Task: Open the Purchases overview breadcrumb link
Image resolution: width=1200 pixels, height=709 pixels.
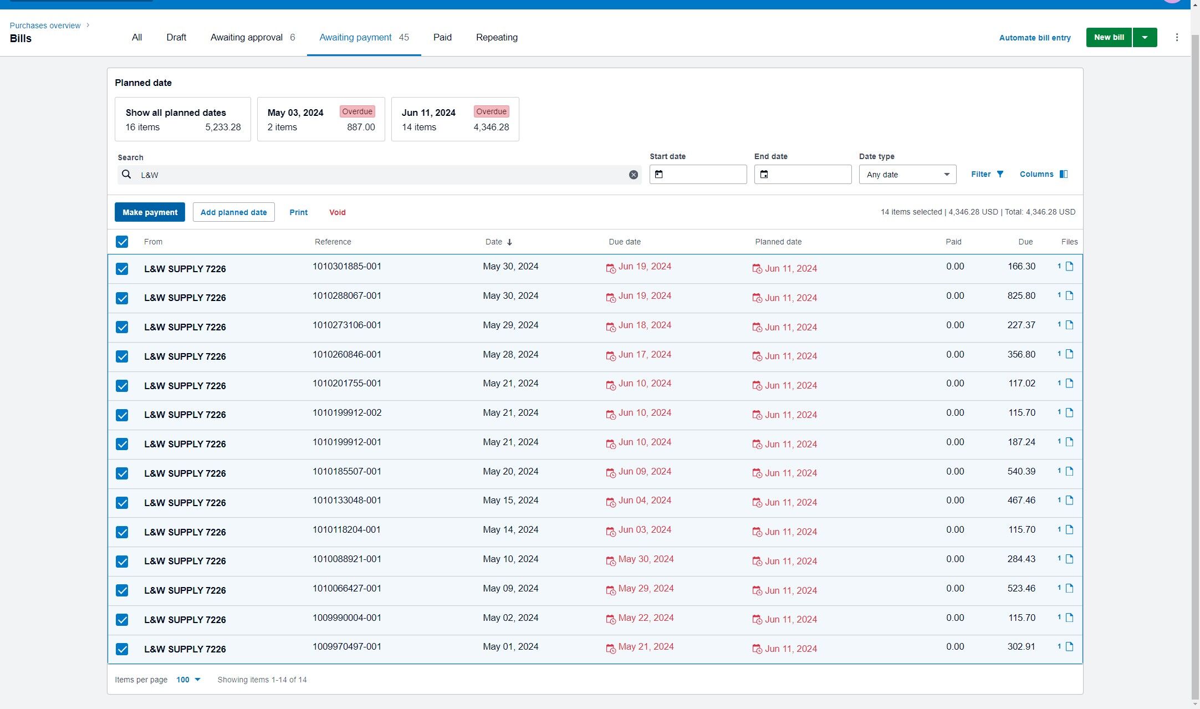Action: click(45, 25)
